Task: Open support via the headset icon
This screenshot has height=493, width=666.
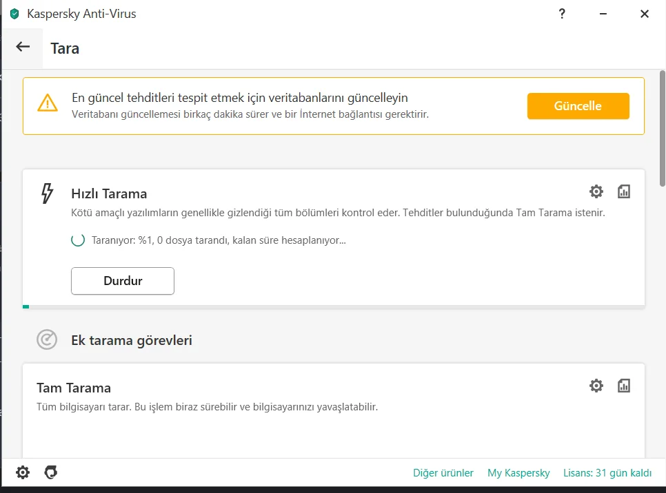Action: coord(49,472)
